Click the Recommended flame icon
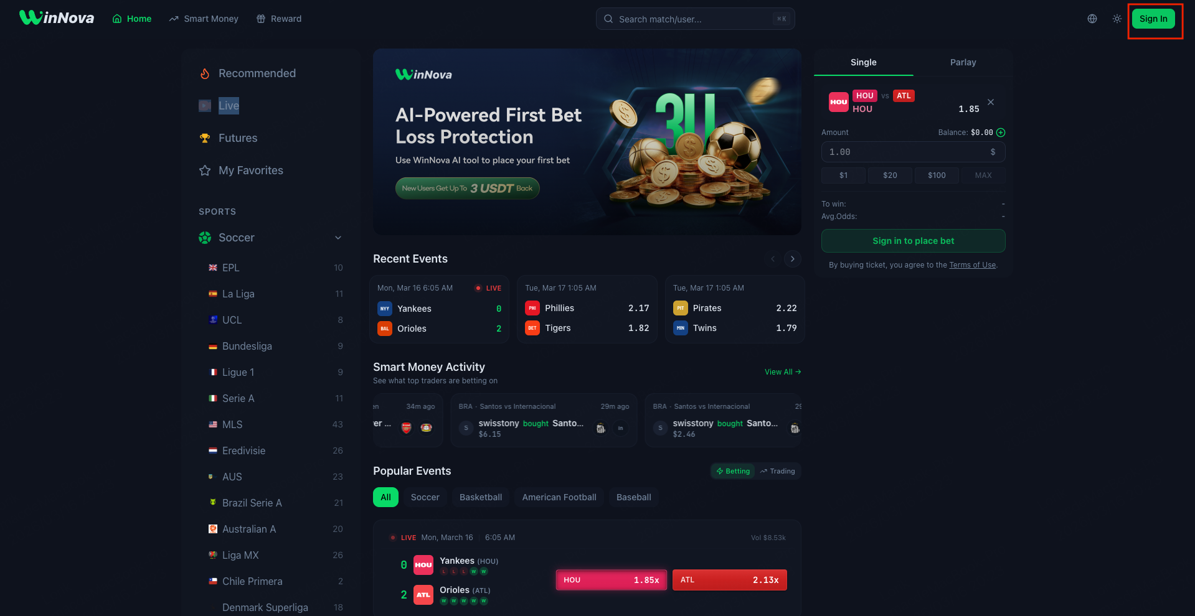 [205, 73]
